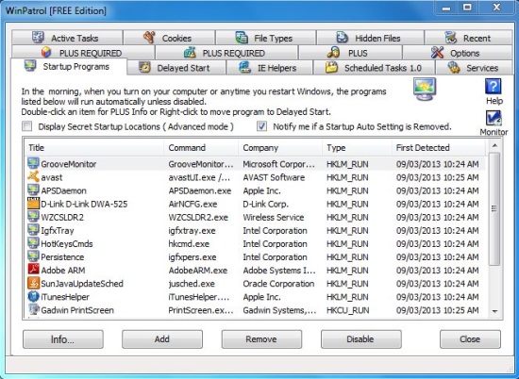This screenshot has height=379, width=519.
Task: Click the IgfxTray row icon
Action: pyautogui.click(x=33, y=230)
